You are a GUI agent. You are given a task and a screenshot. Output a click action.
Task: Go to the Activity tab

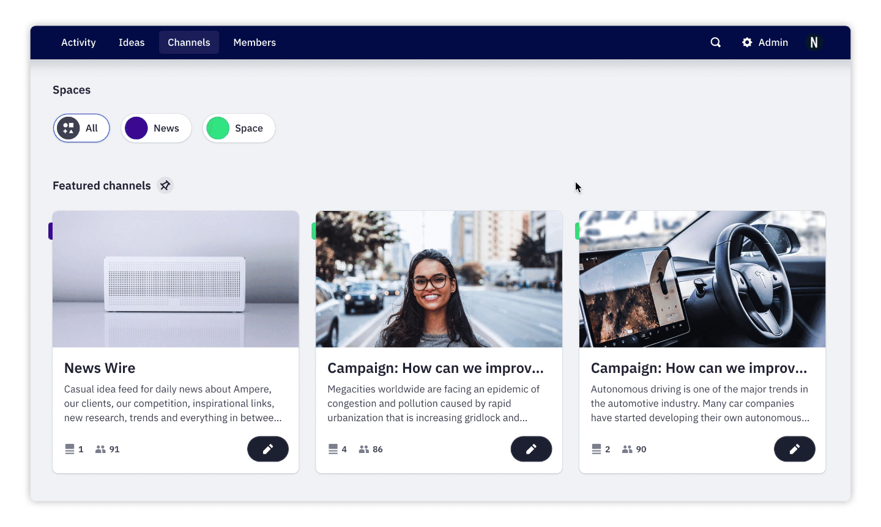(x=78, y=42)
